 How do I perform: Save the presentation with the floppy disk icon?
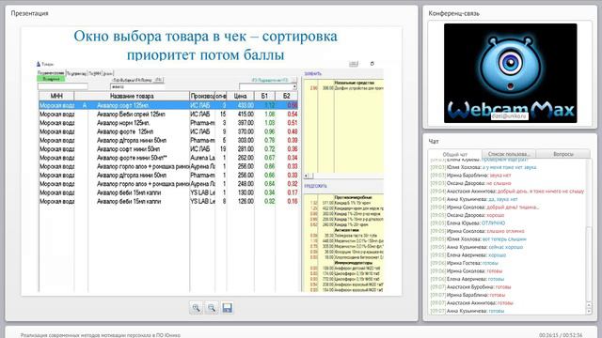[228, 308]
